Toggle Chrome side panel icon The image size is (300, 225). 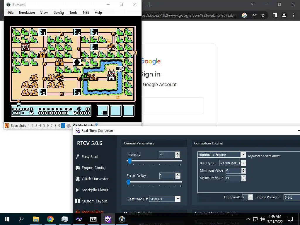(x=275, y=15)
